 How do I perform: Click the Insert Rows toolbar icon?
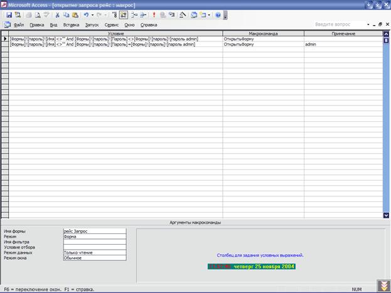[134, 14]
